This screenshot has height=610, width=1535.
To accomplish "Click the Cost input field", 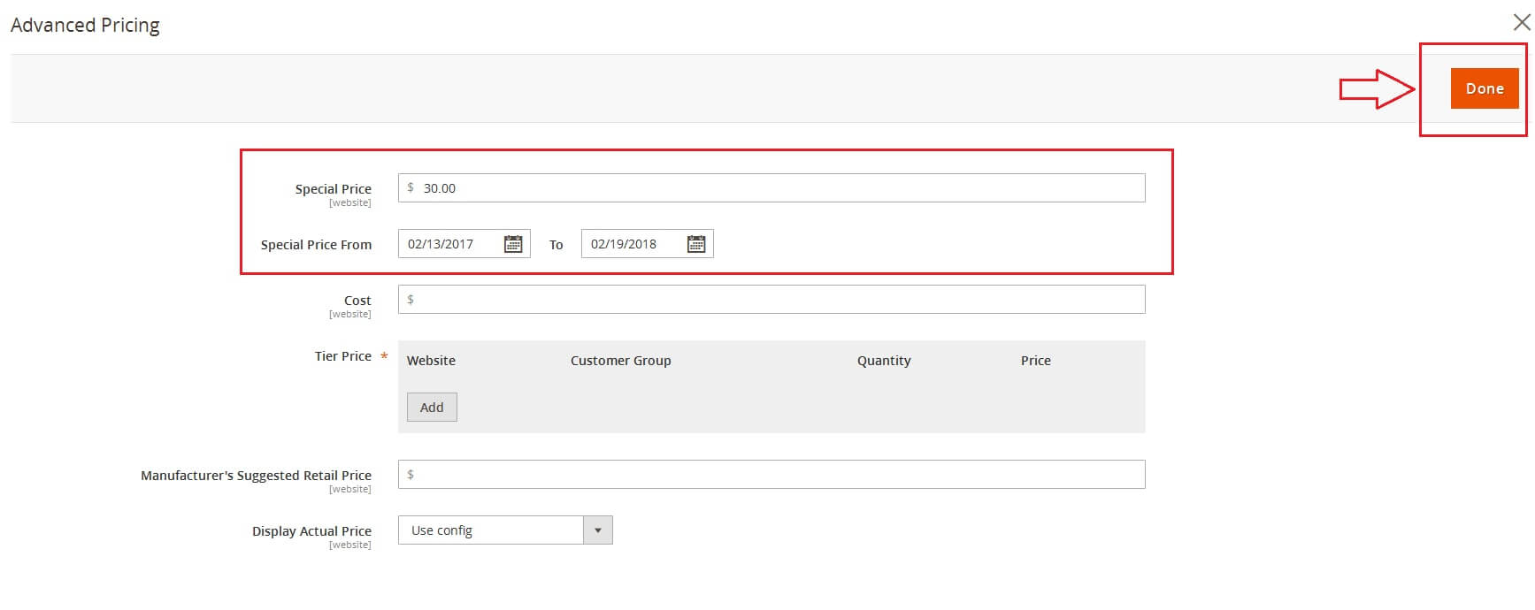I will pos(771,300).
